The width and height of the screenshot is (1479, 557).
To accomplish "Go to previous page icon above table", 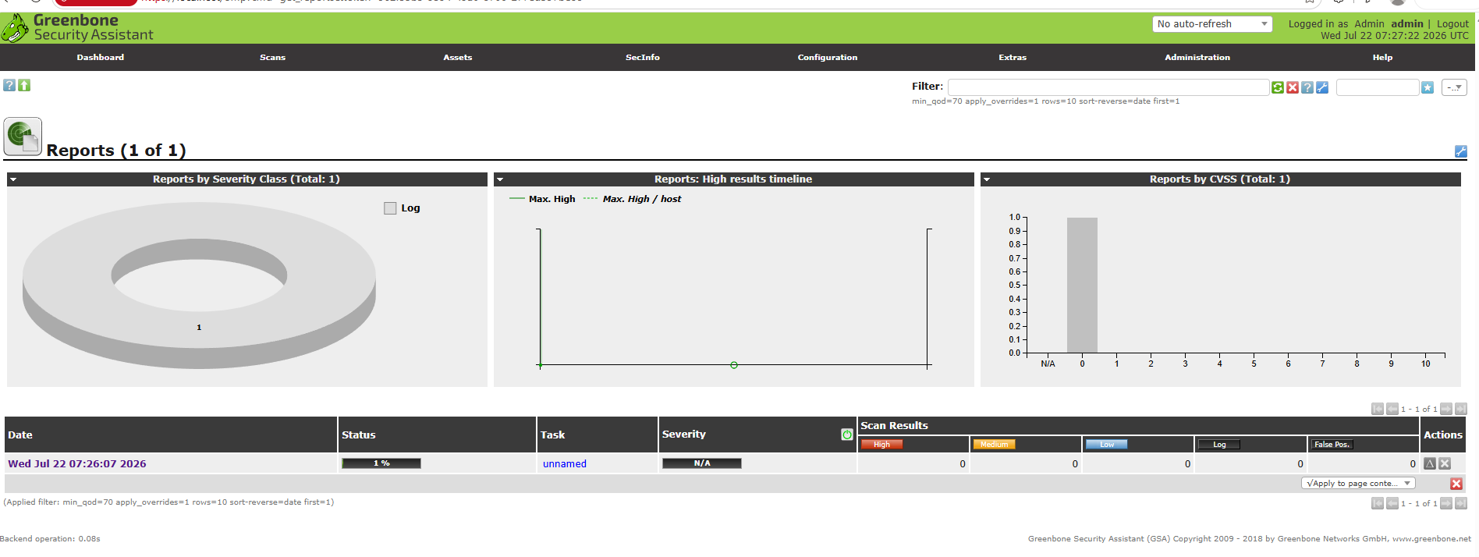I will point(1392,409).
